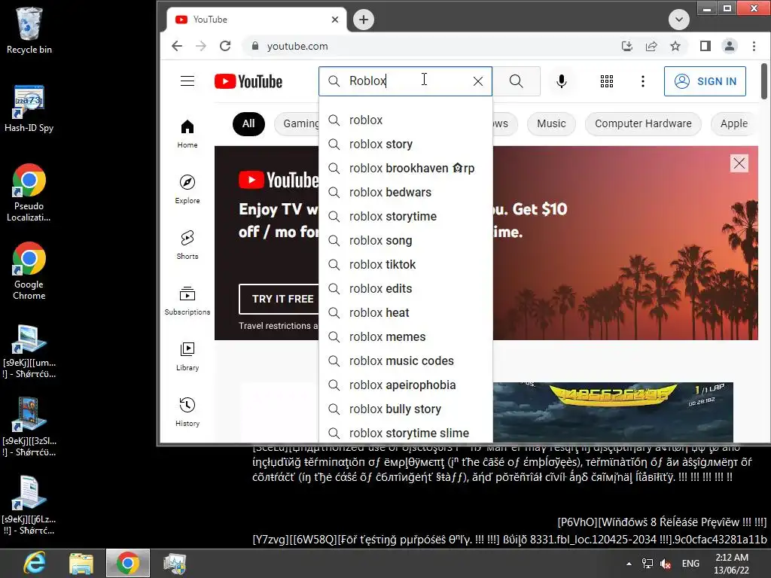Image resolution: width=771 pixels, height=578 pixels.
Task: Select the All filter chip
Action: pos(248,124)
